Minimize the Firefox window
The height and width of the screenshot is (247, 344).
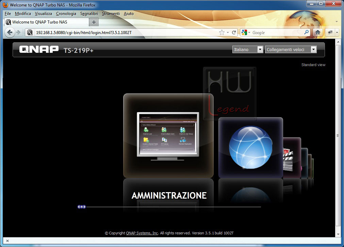click(311, 3)
